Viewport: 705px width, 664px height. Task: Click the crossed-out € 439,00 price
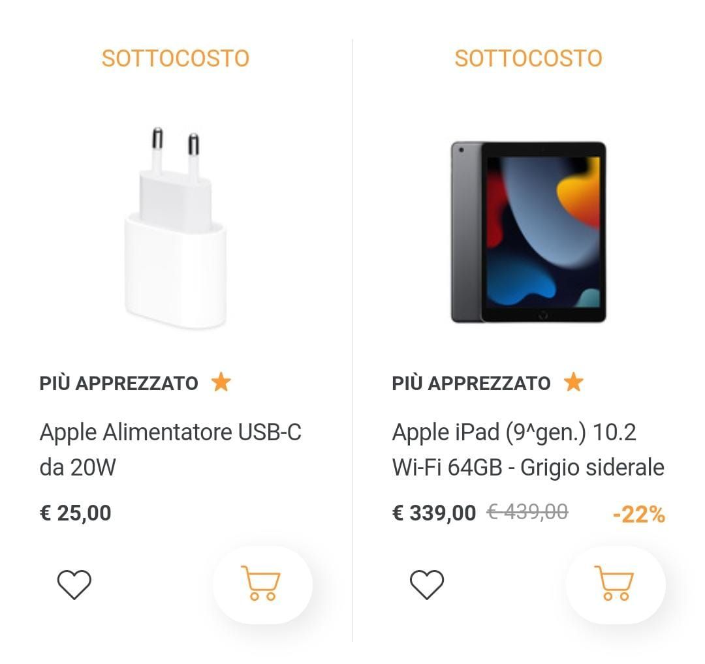click(x=527, y=512)
